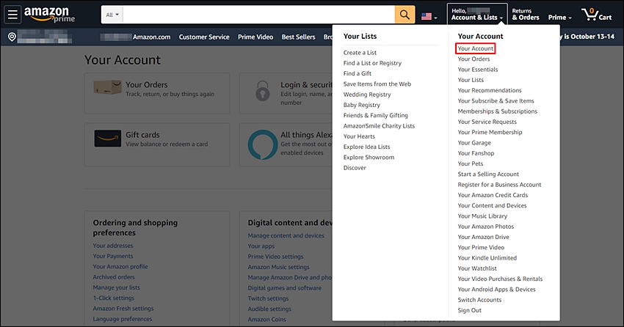The height and width of the screenshot is (327, 624).
Task: Open Your Amazon Photos
Action: coord(486,227)
